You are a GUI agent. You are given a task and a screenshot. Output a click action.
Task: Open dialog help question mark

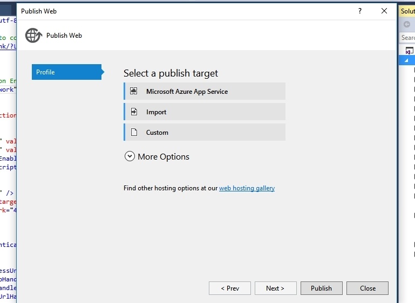tap(360, 11)
